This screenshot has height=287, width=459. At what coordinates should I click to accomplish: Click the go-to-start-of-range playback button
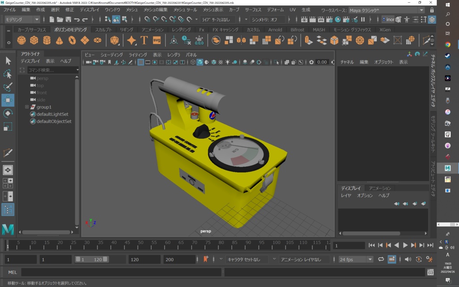coord(372,245)
